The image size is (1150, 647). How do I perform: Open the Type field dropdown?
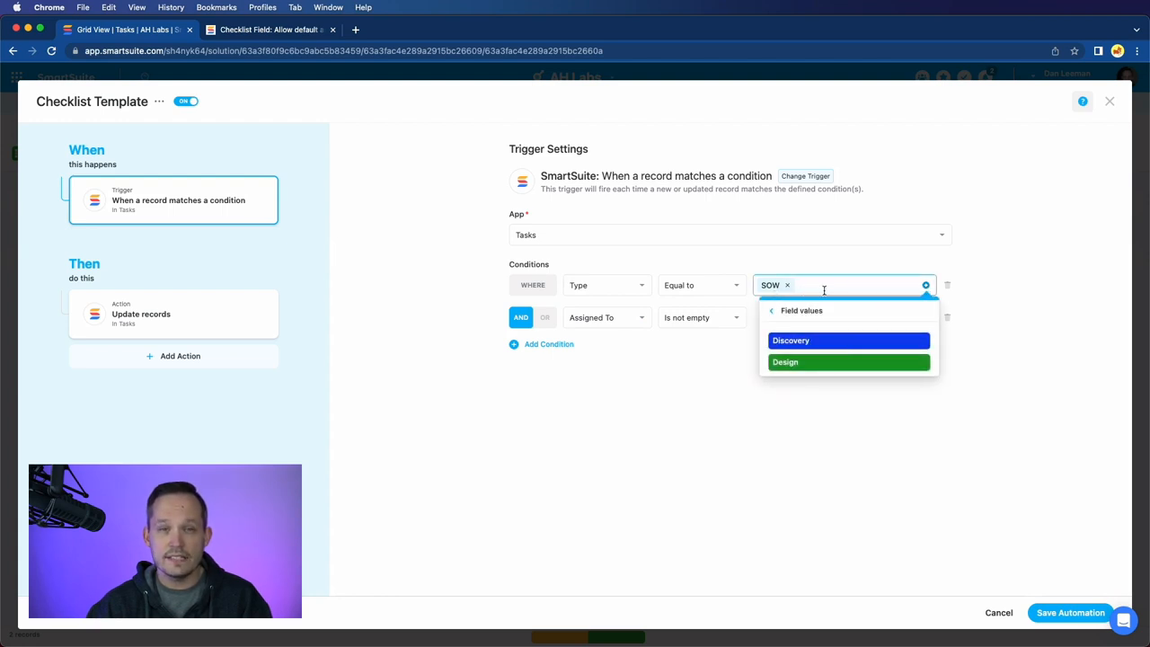pyautogui.click(x=606, y=286)
